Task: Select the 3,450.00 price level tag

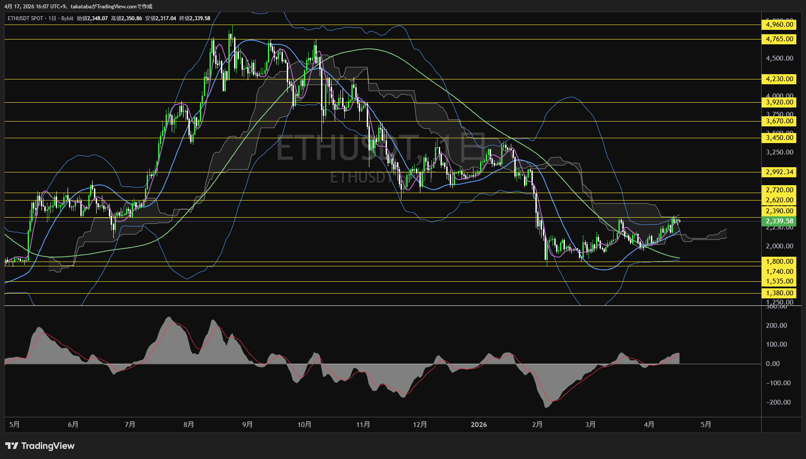Action: click(x=779, y=138)
